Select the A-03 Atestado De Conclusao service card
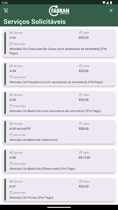118x210 pixels. point(59,43)
